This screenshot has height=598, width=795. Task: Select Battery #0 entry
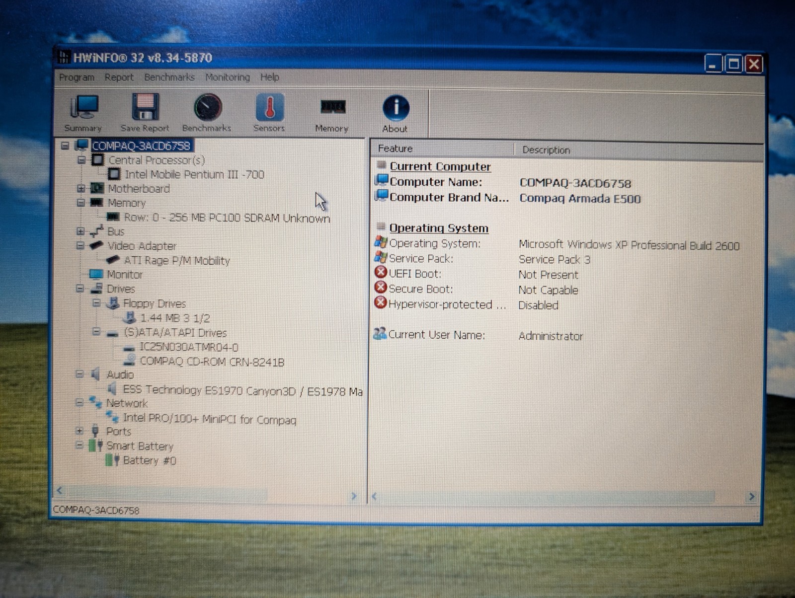coord(150,460)
